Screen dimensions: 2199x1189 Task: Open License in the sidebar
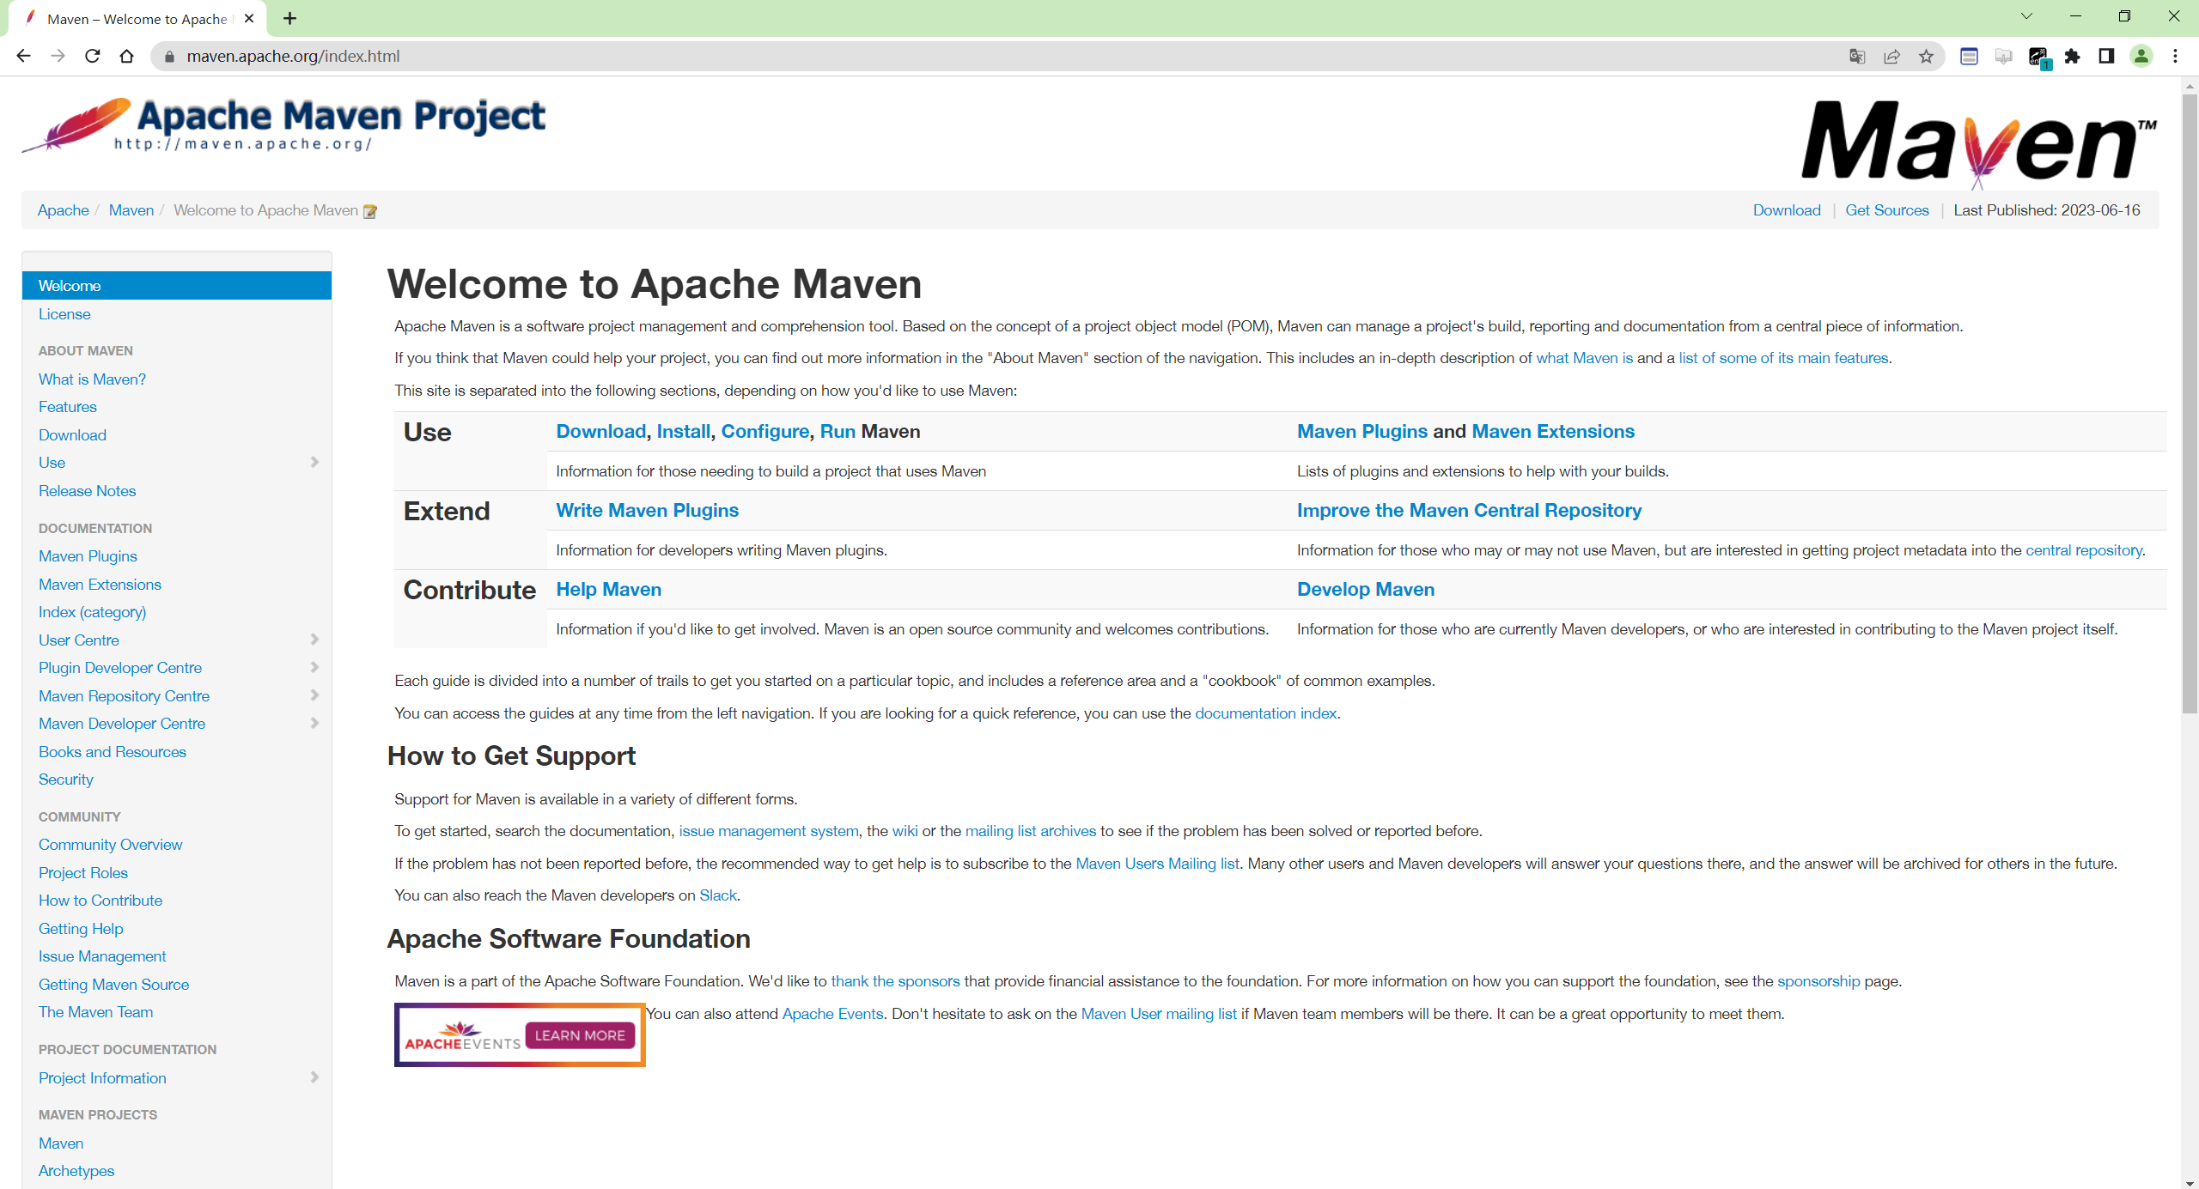pos(64,314)
